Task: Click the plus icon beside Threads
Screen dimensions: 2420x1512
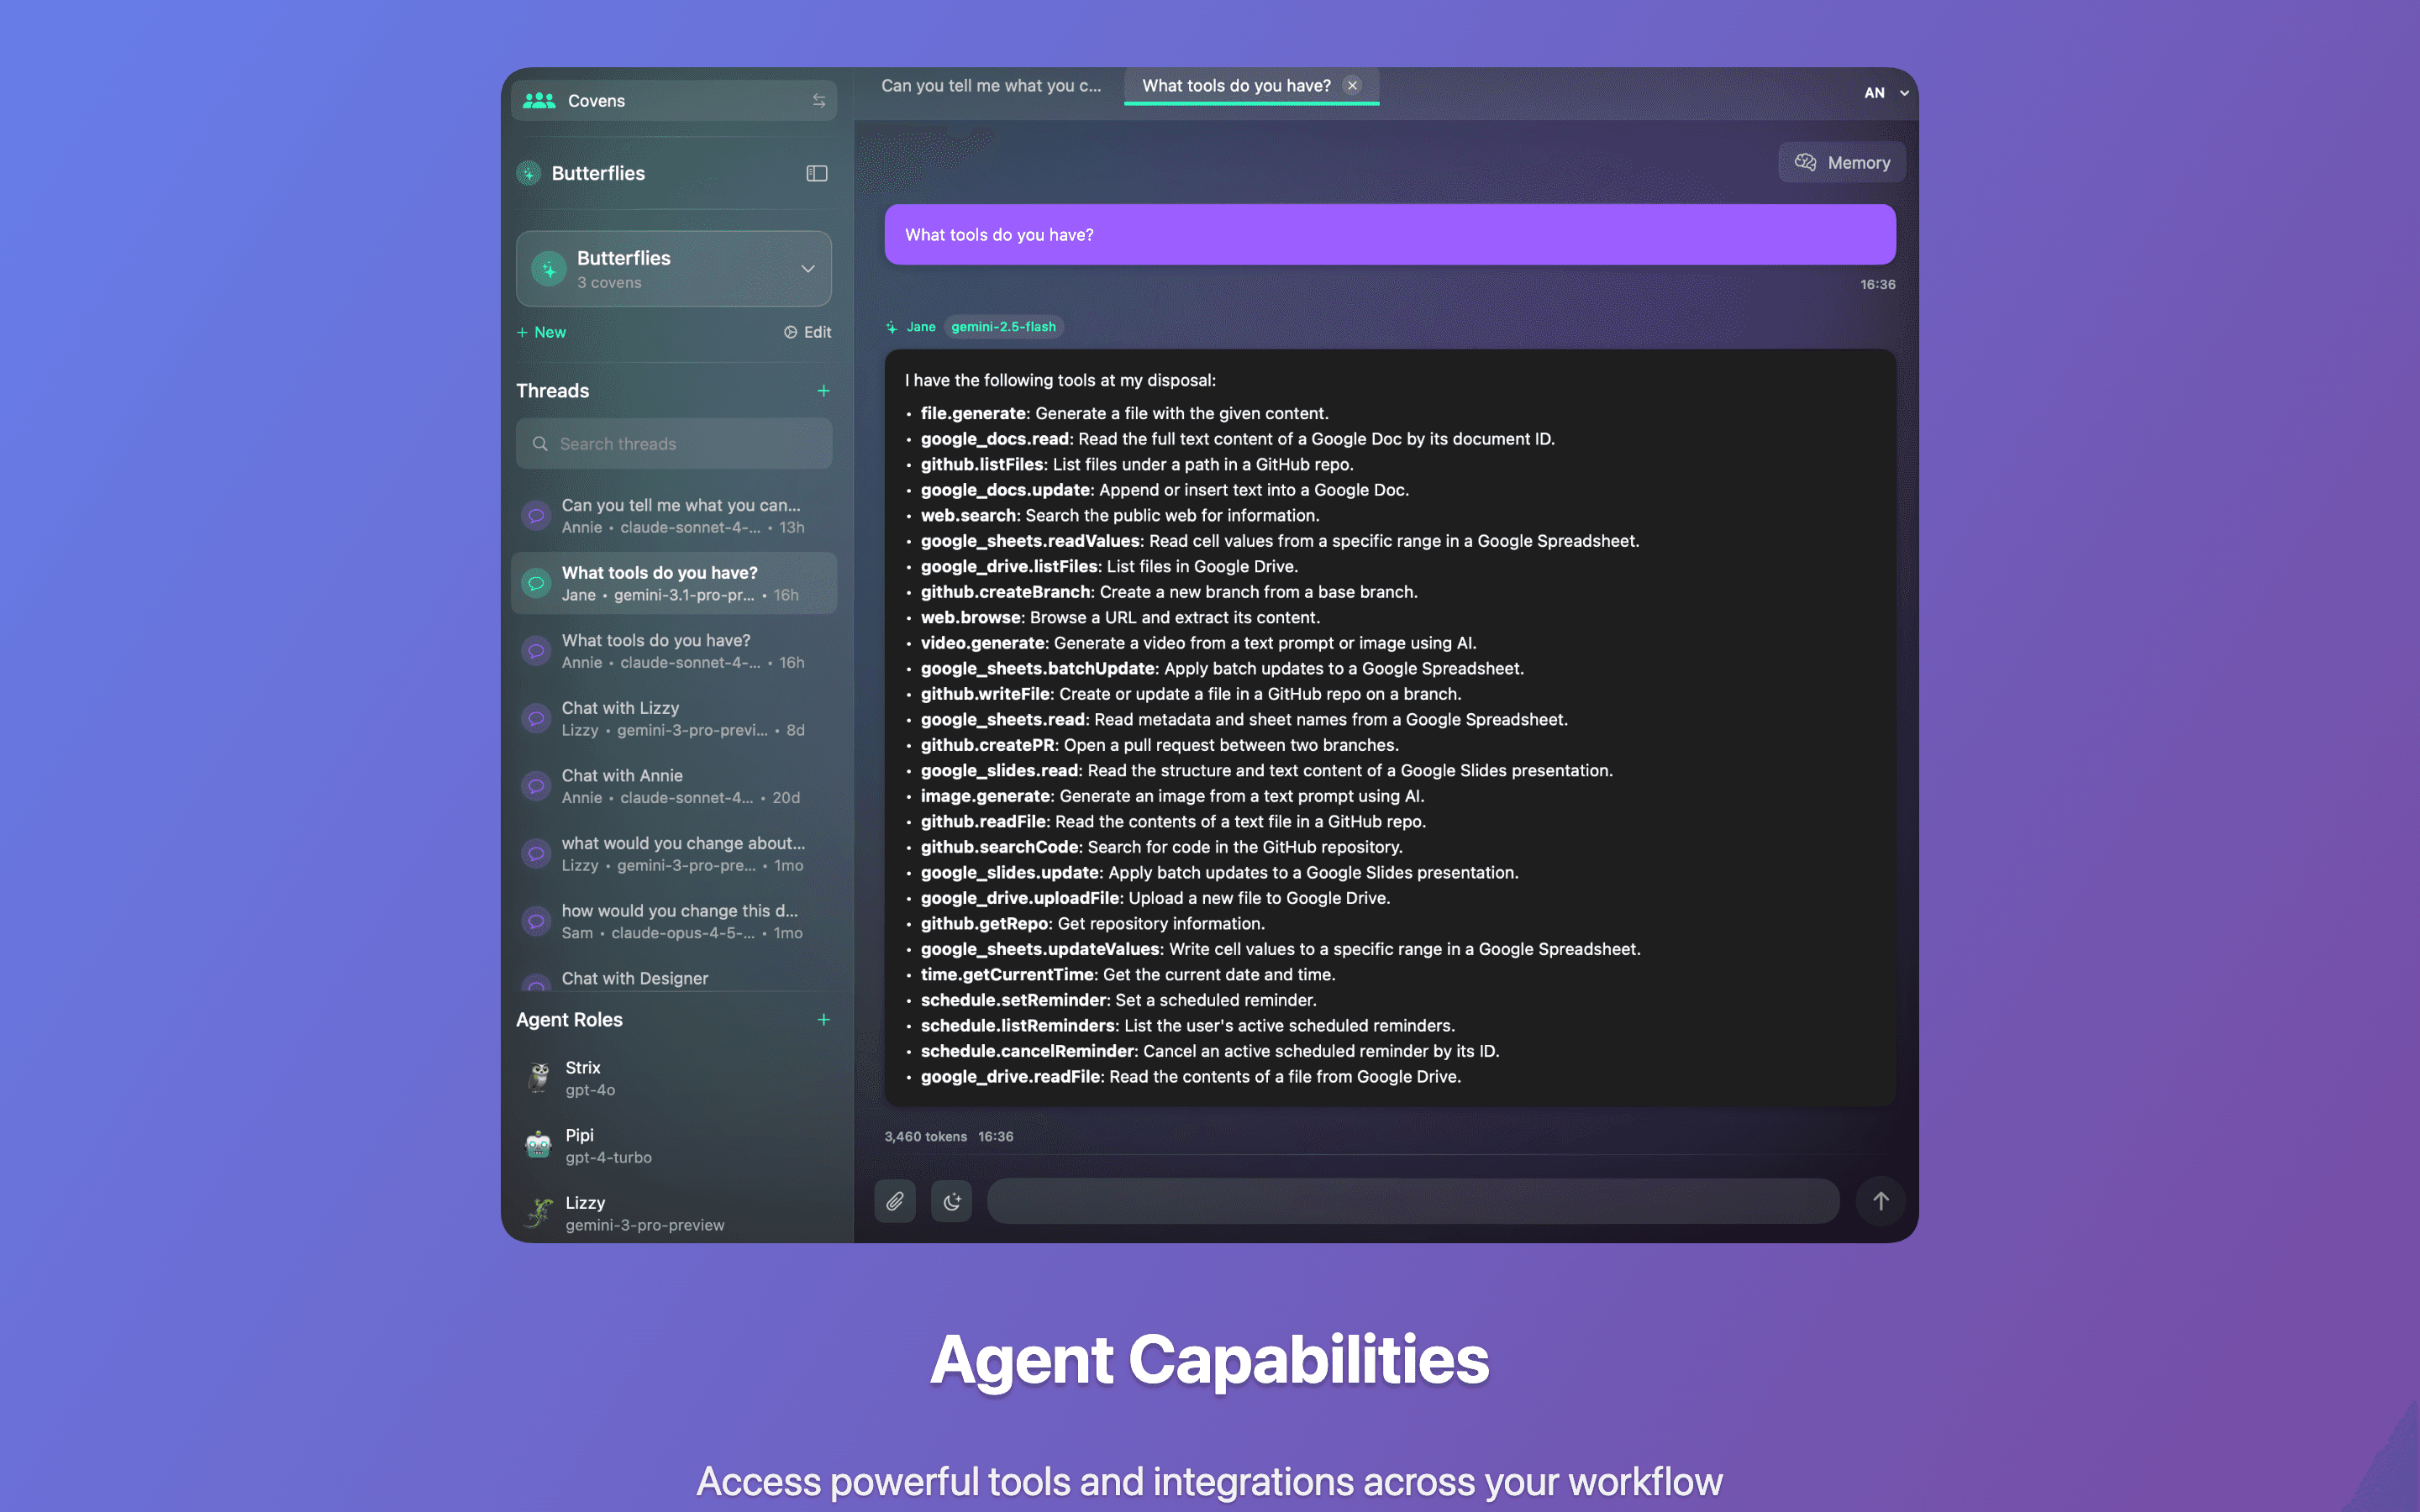Action: pos(823,391)
